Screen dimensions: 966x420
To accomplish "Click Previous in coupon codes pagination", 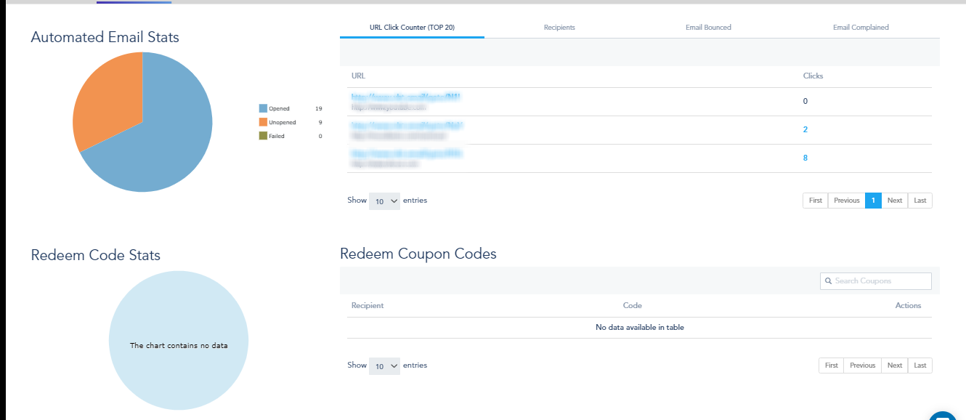I will pos(862,366).
